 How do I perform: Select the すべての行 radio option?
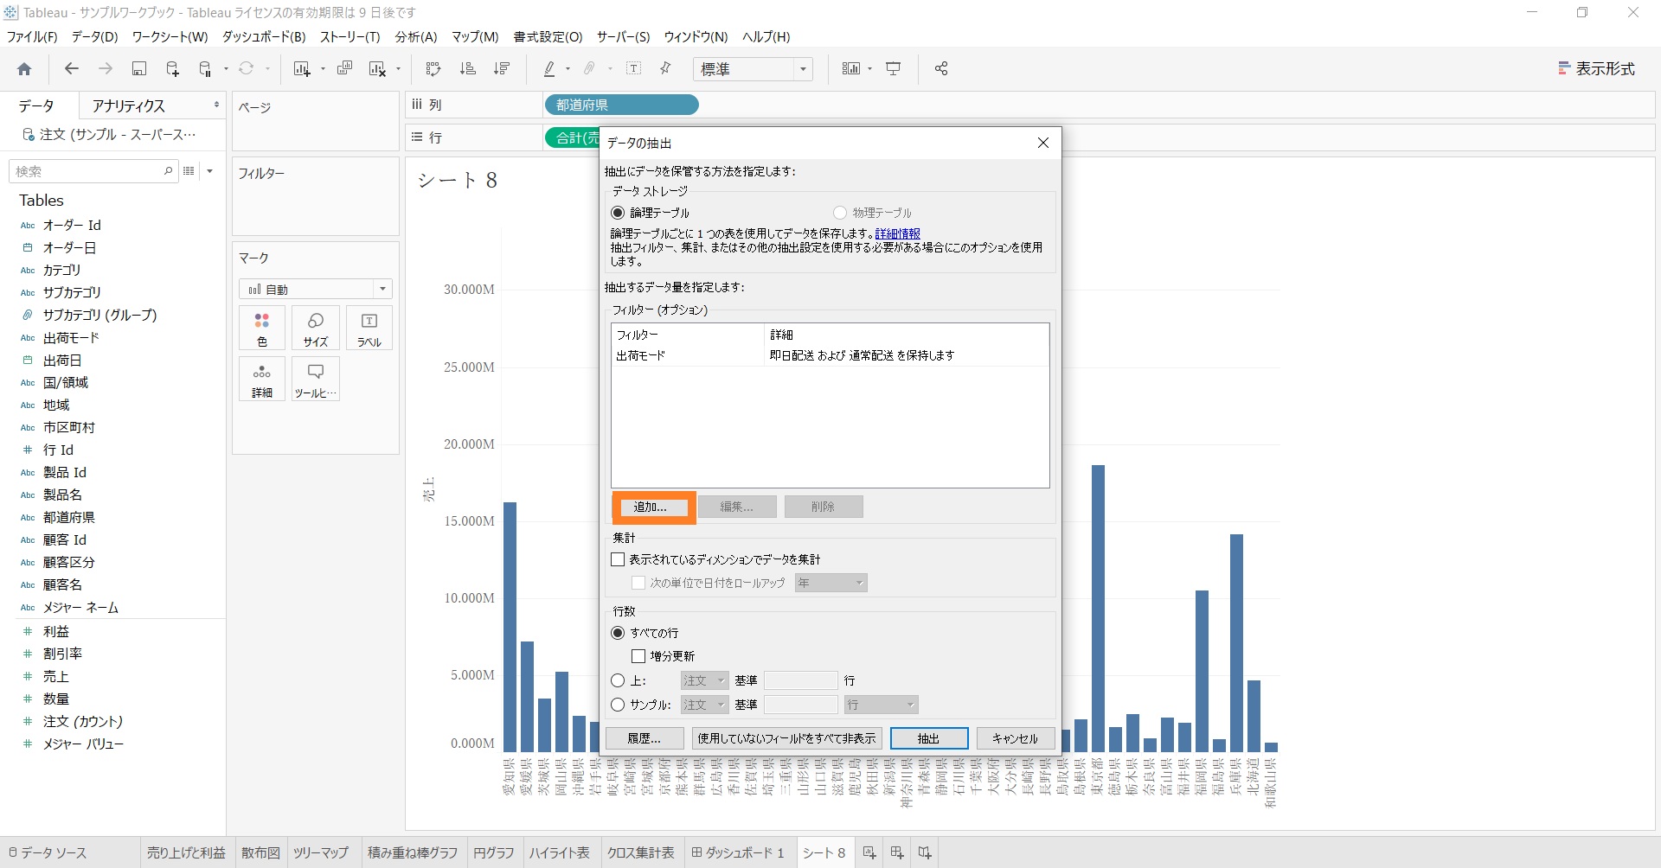tap(618, 633)
